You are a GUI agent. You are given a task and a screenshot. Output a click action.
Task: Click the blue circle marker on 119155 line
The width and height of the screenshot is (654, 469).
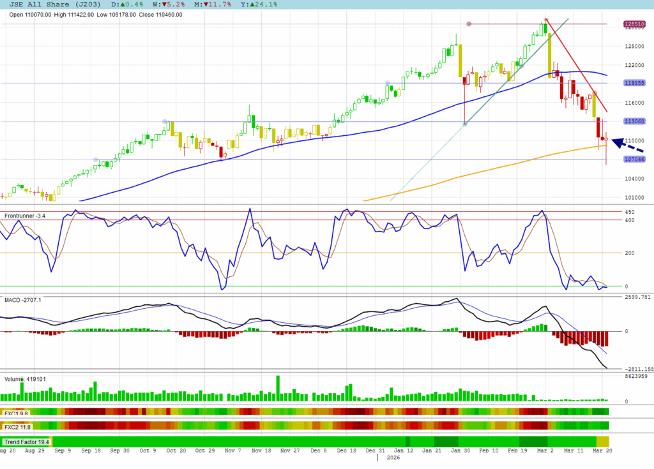(x=388, y=84)
